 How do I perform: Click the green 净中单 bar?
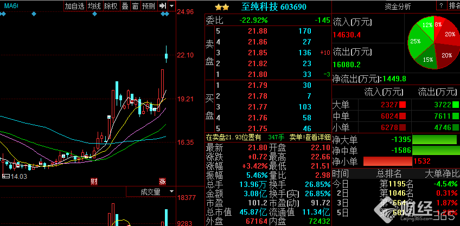[436, 151]
